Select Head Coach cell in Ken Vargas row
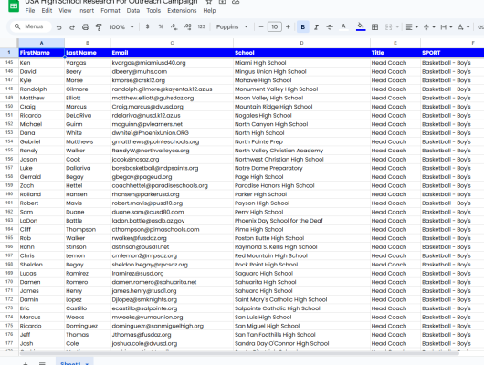This screenshot has width=484, height=365. pos(395,63)
